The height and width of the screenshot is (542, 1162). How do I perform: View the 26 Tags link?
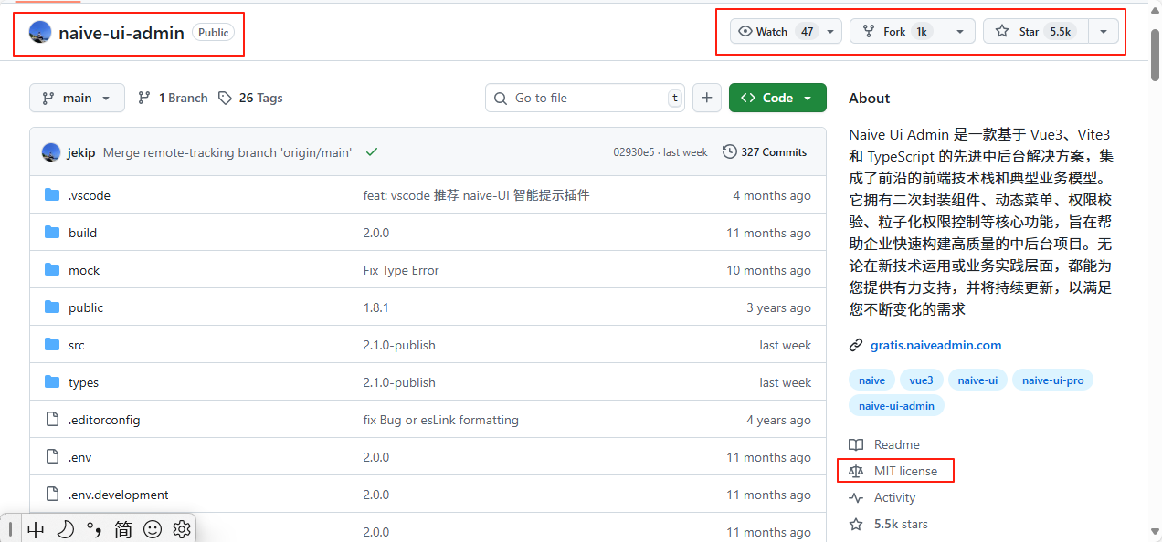(x=250, y=98)
